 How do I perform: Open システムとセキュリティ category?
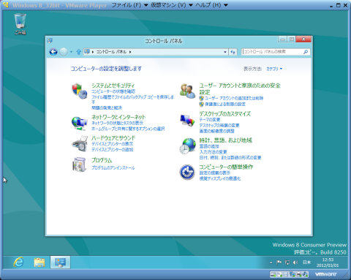point(113,86)
